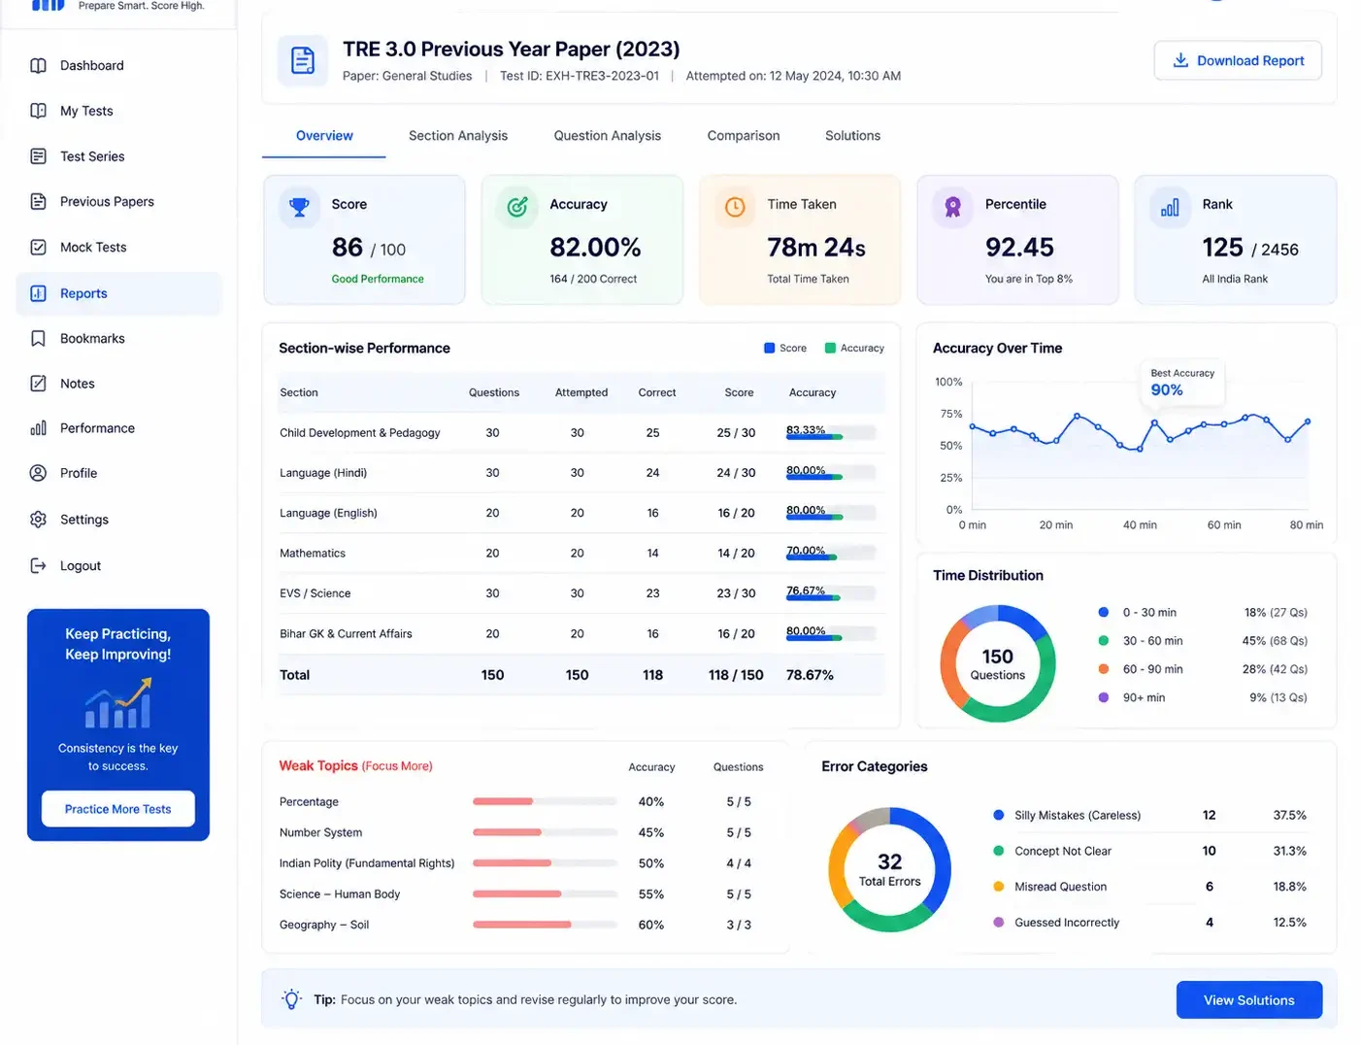Open the Solutions tab
This screenshot has width=1361, height=1045.
click(852, 136)
